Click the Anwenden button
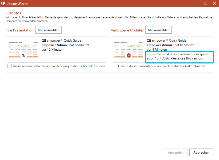 pos(176,152)
